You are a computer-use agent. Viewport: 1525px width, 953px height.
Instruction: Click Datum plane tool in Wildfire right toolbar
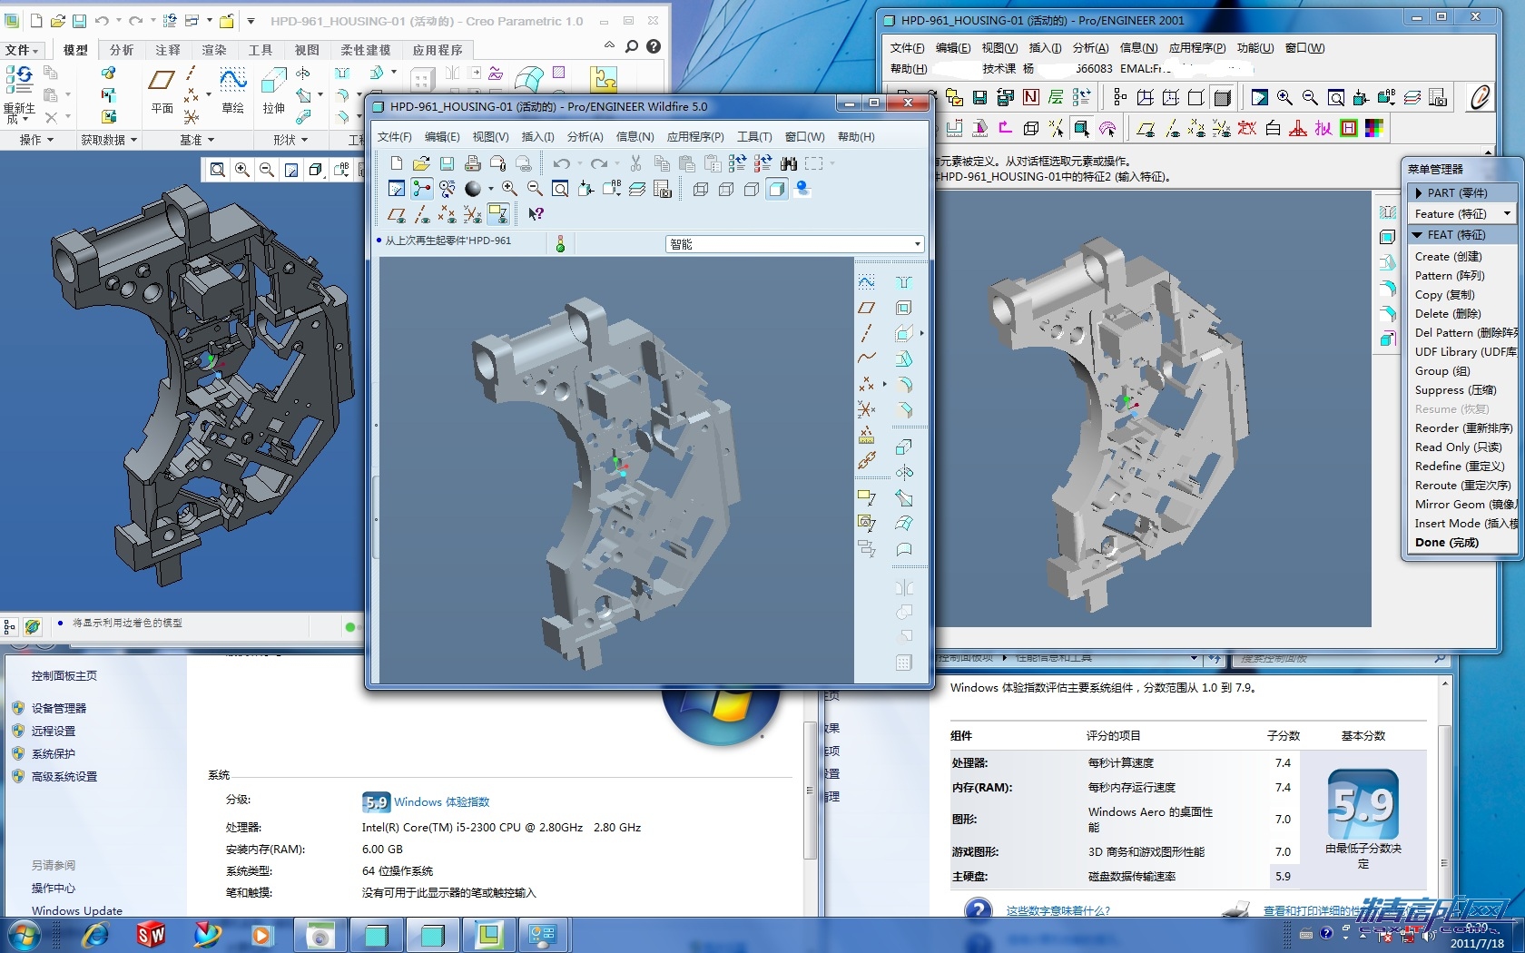tap(867, 308)
